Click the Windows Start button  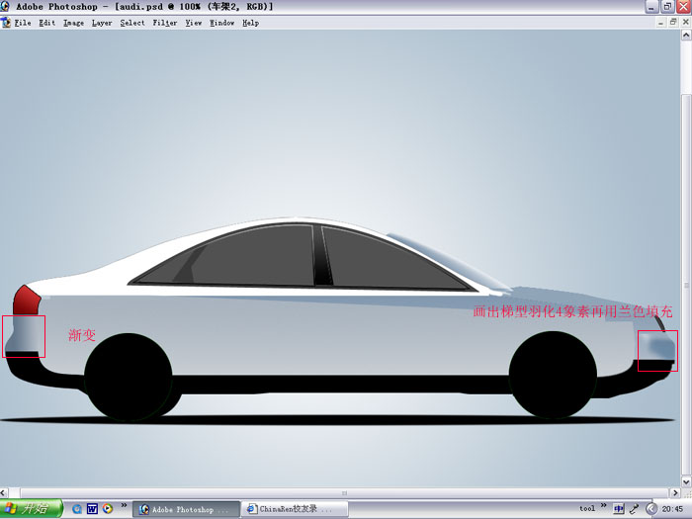point(32,509)
